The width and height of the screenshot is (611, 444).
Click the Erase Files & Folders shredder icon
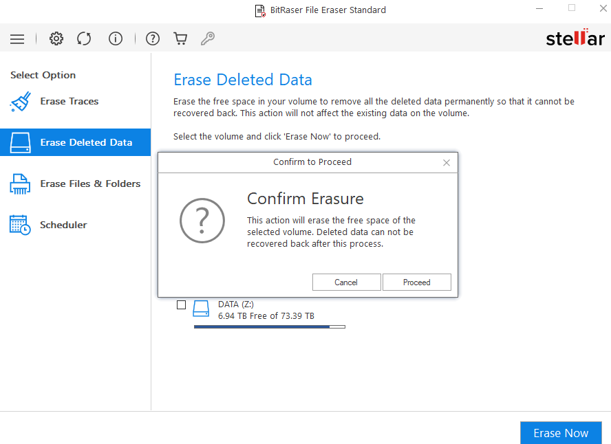point(20,184)
